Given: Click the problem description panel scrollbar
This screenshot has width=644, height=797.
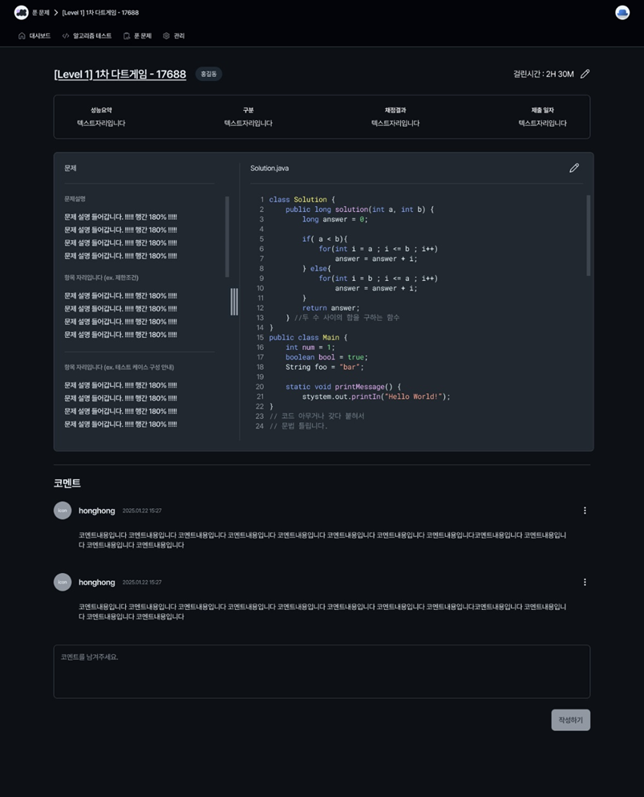Looking at the screenshot, I should pos(227,237).
